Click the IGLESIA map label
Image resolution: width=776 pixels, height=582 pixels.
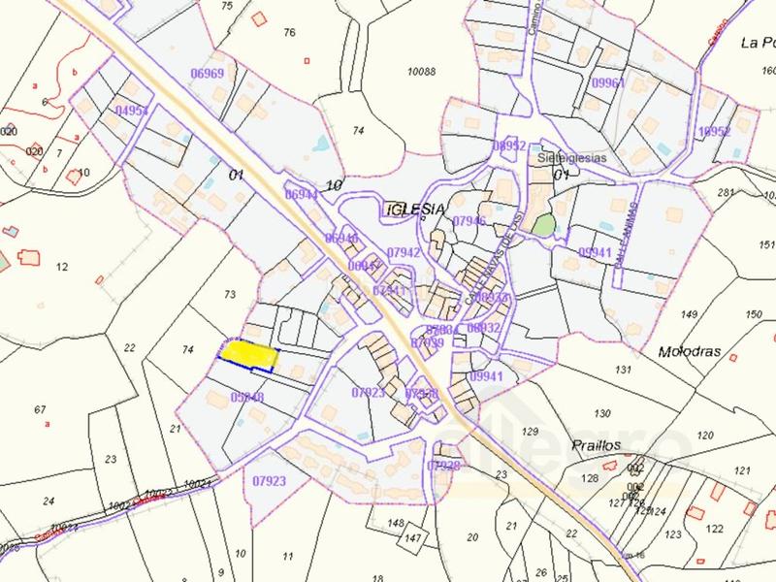click(414, 209)
